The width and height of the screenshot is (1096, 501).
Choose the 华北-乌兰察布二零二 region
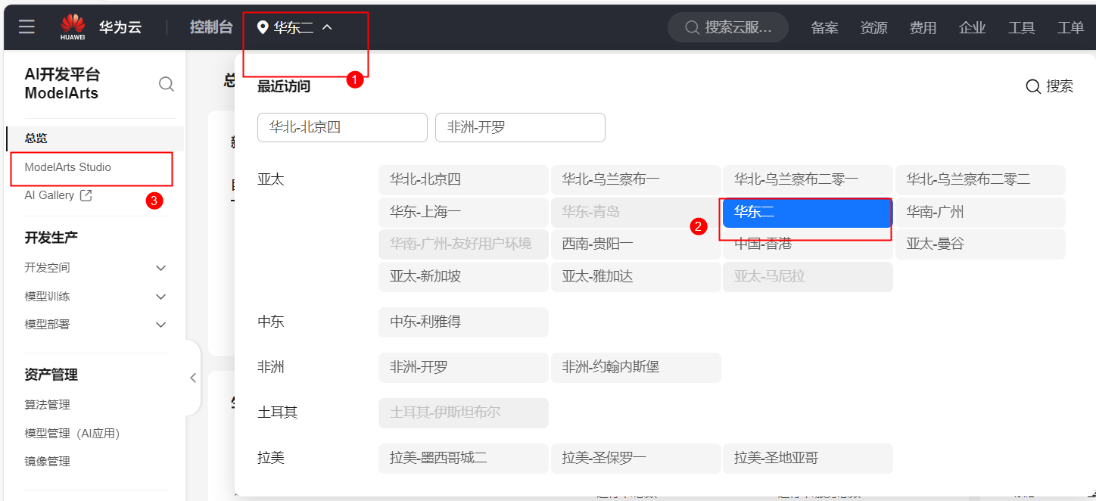980,179
